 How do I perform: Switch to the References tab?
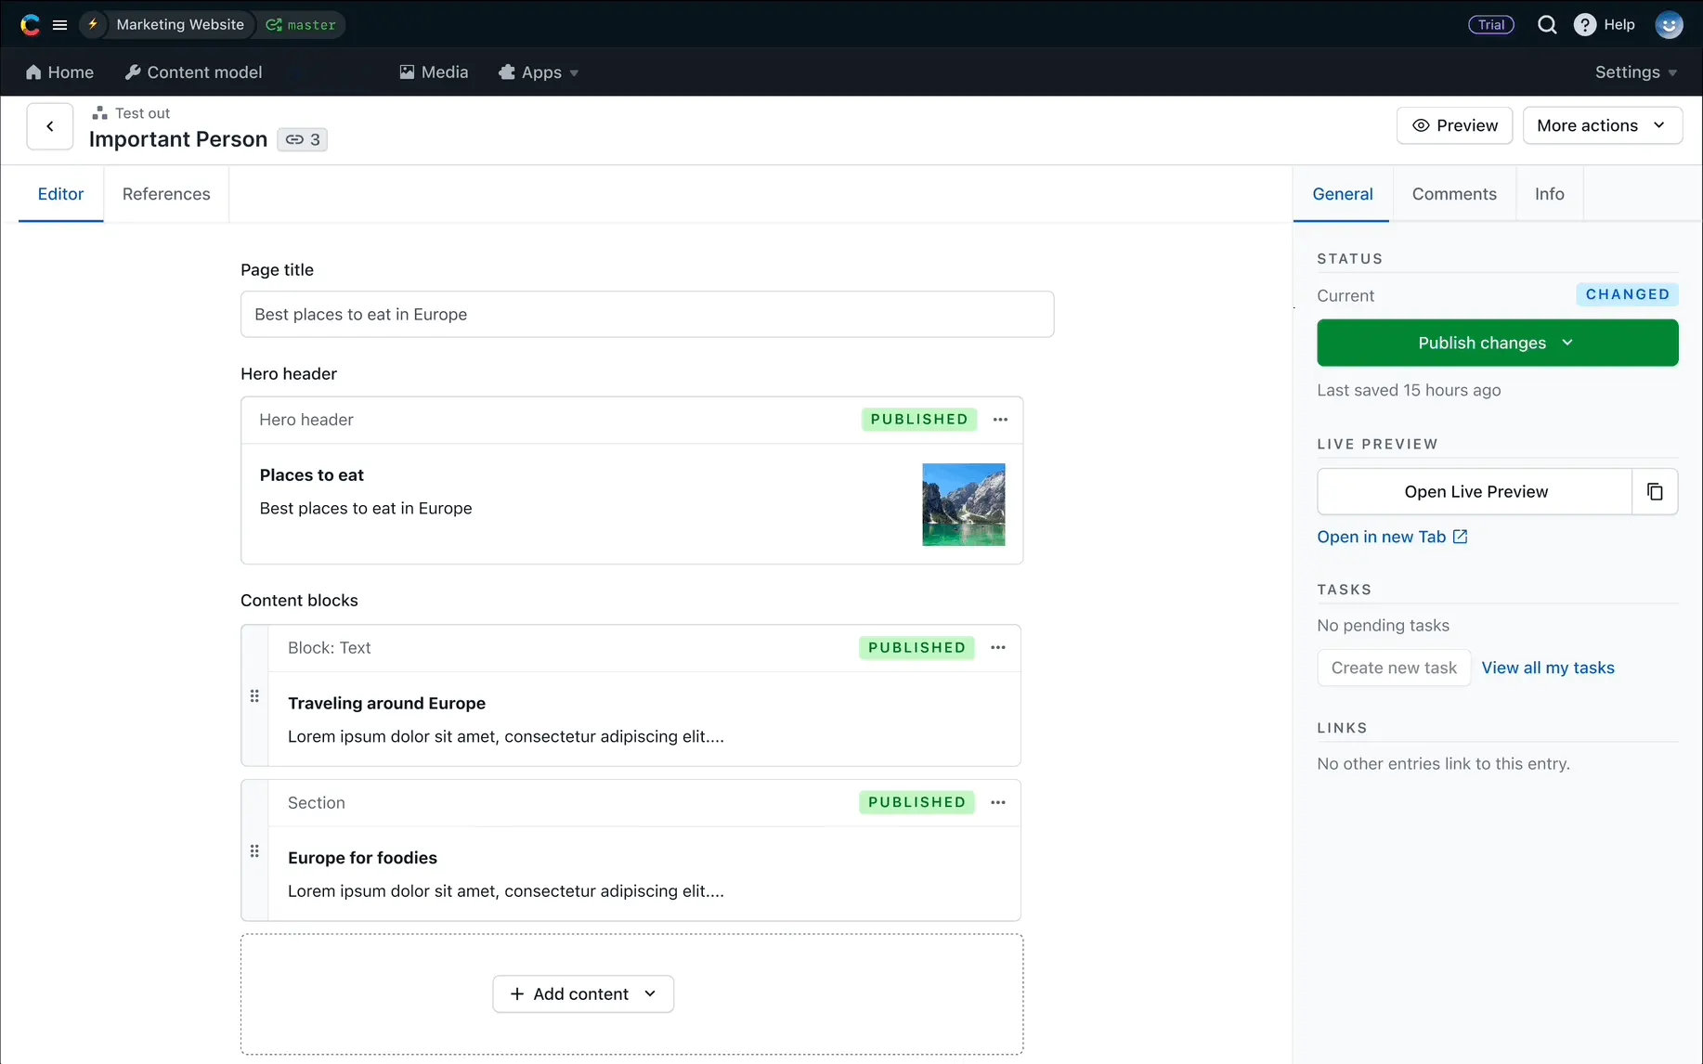166,194
